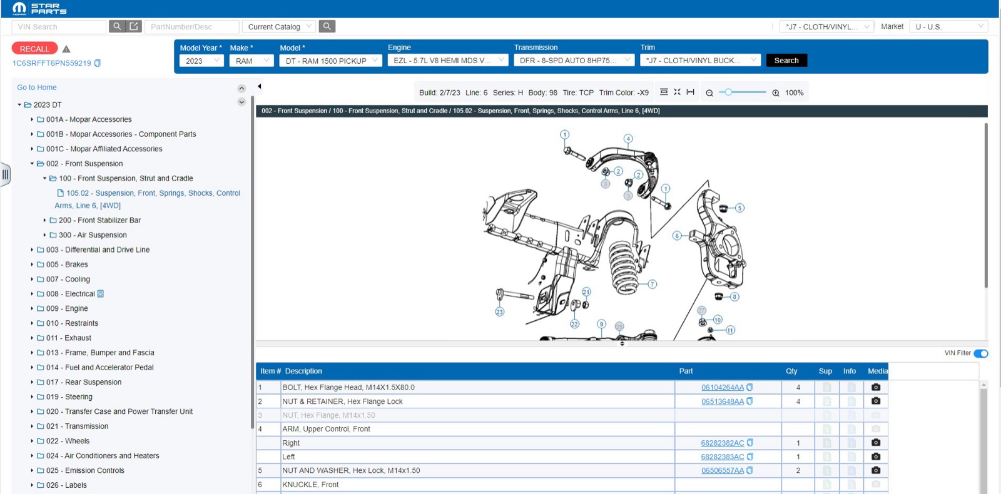Open the Trim dropdown in filter bar
The height and width of the screenshot is (494, 1001).
tap(701, 61)
